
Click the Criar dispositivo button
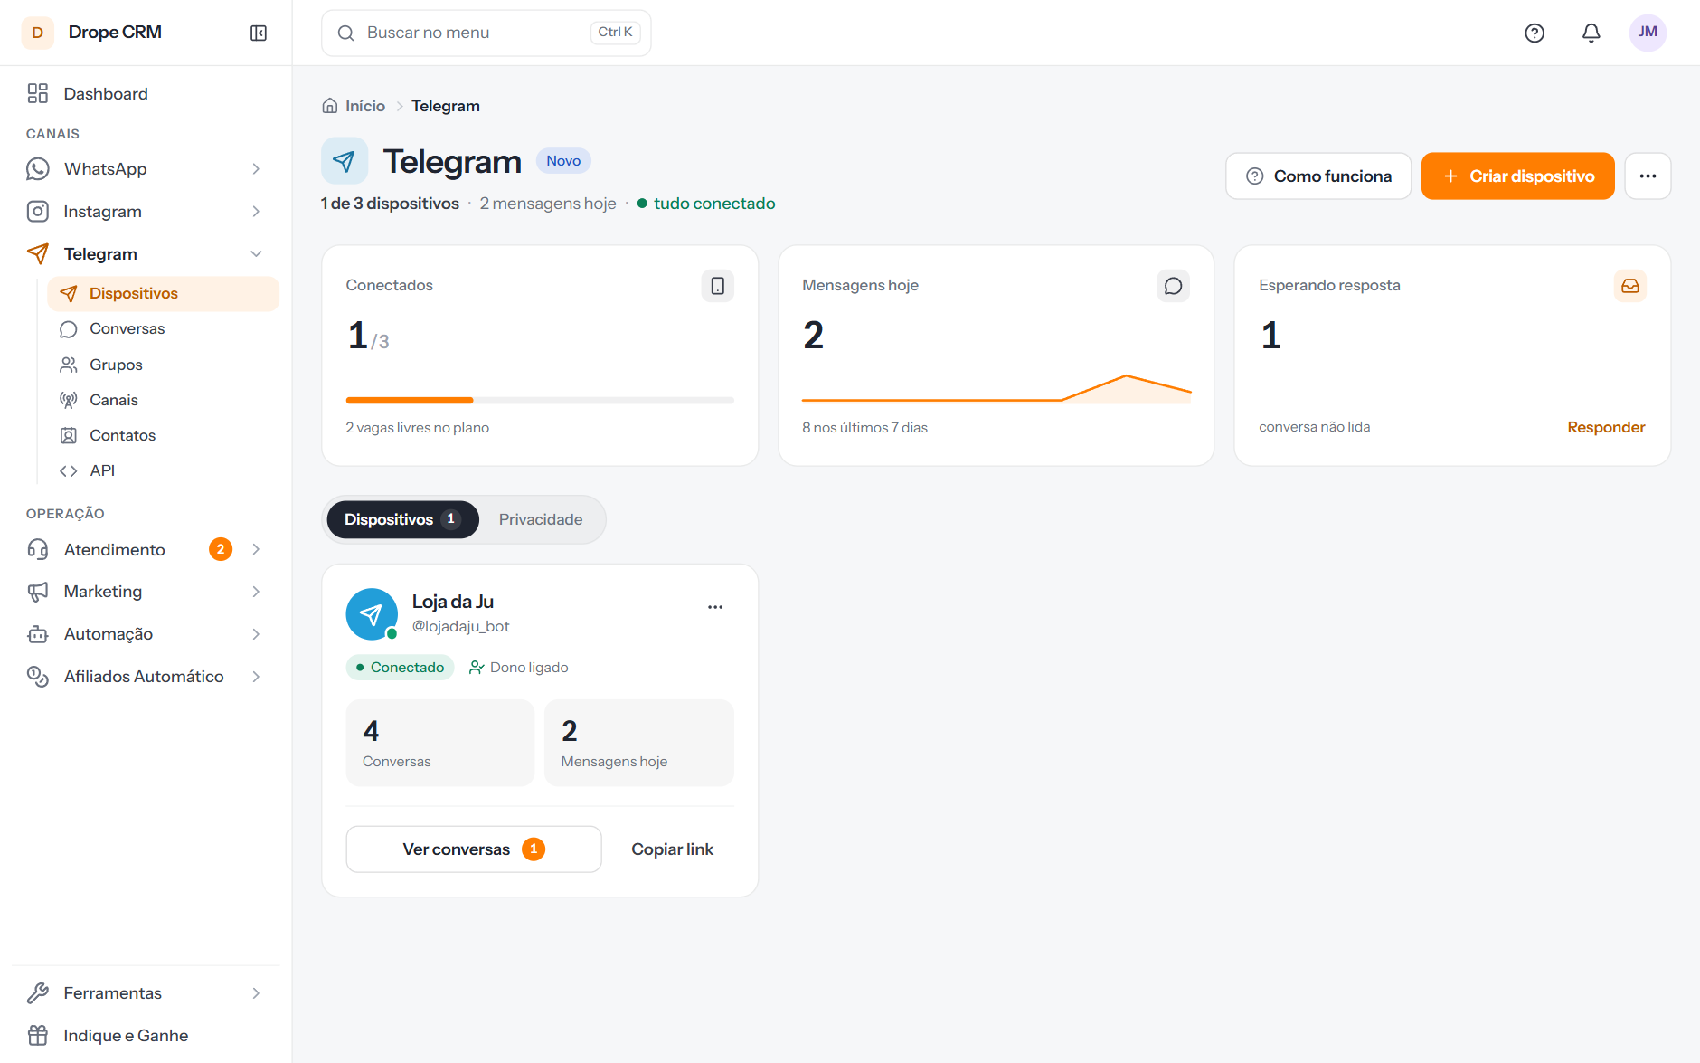[x=1517, y=176]
